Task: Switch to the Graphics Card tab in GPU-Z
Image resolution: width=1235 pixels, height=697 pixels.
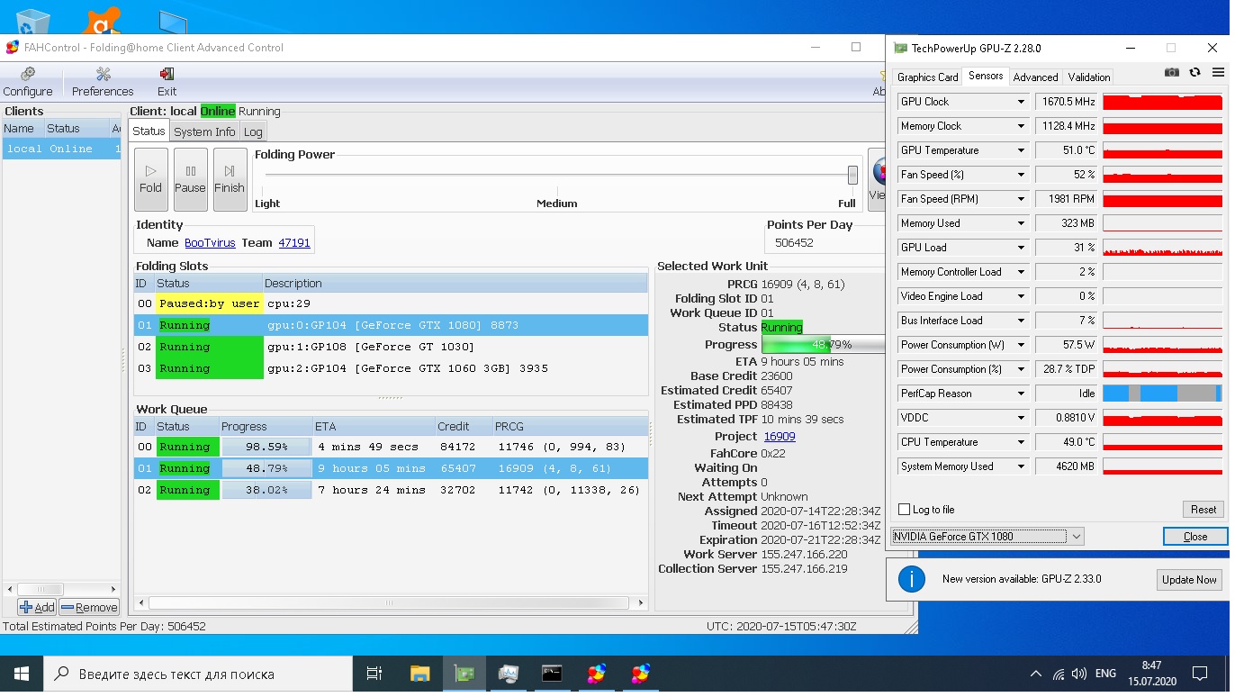Action: point(928,77)
